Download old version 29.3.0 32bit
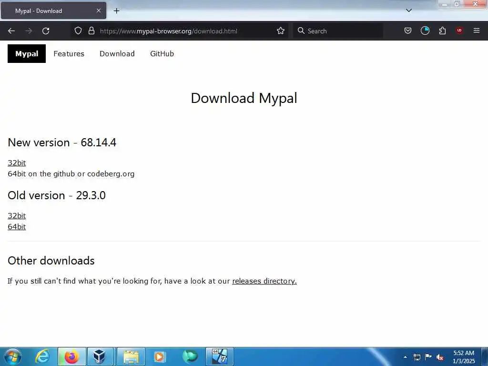Image resolution: width=488 pixels, height=366 pixels. 17,216
